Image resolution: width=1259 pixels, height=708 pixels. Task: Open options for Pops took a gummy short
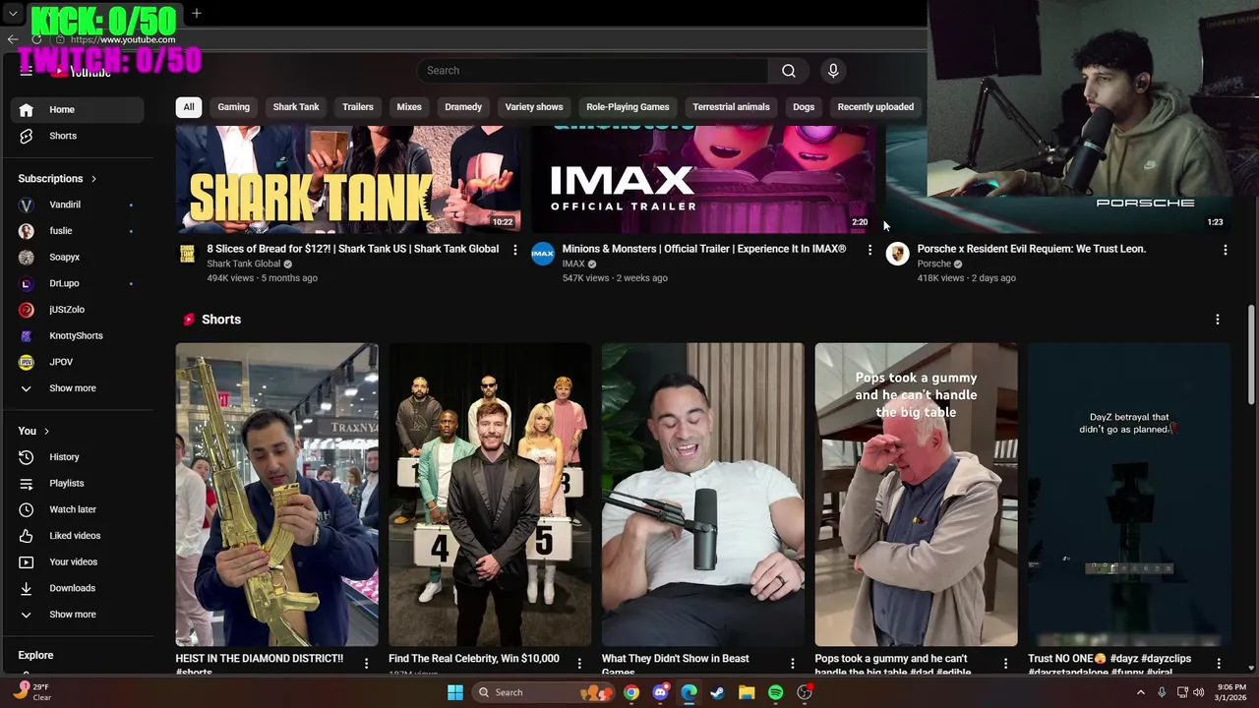(x=1005, y=664)
